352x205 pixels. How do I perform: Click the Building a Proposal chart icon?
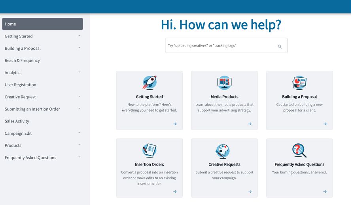[299, 83]
